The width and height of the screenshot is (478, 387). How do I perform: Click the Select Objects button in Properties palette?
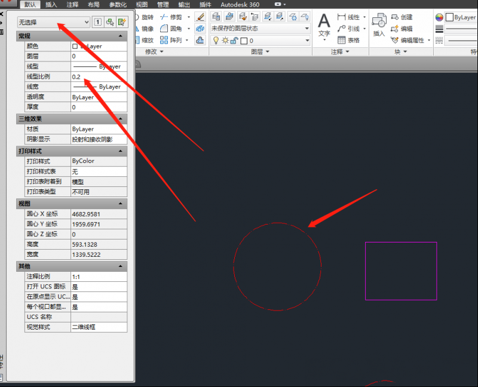(110, 22)
